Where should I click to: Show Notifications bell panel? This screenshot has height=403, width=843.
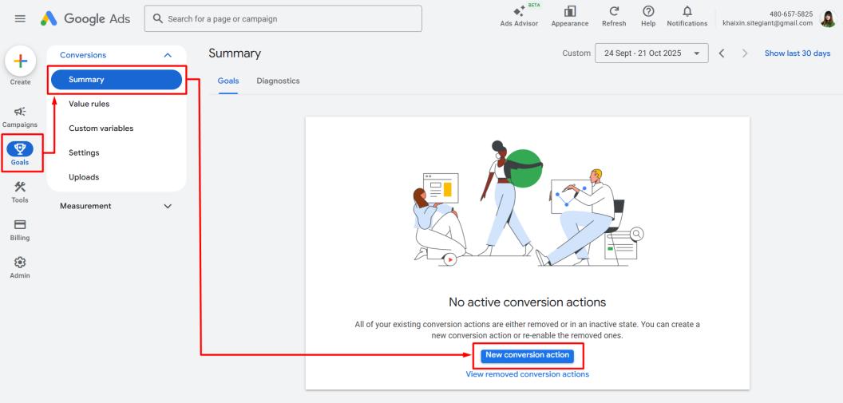point(687,12)
